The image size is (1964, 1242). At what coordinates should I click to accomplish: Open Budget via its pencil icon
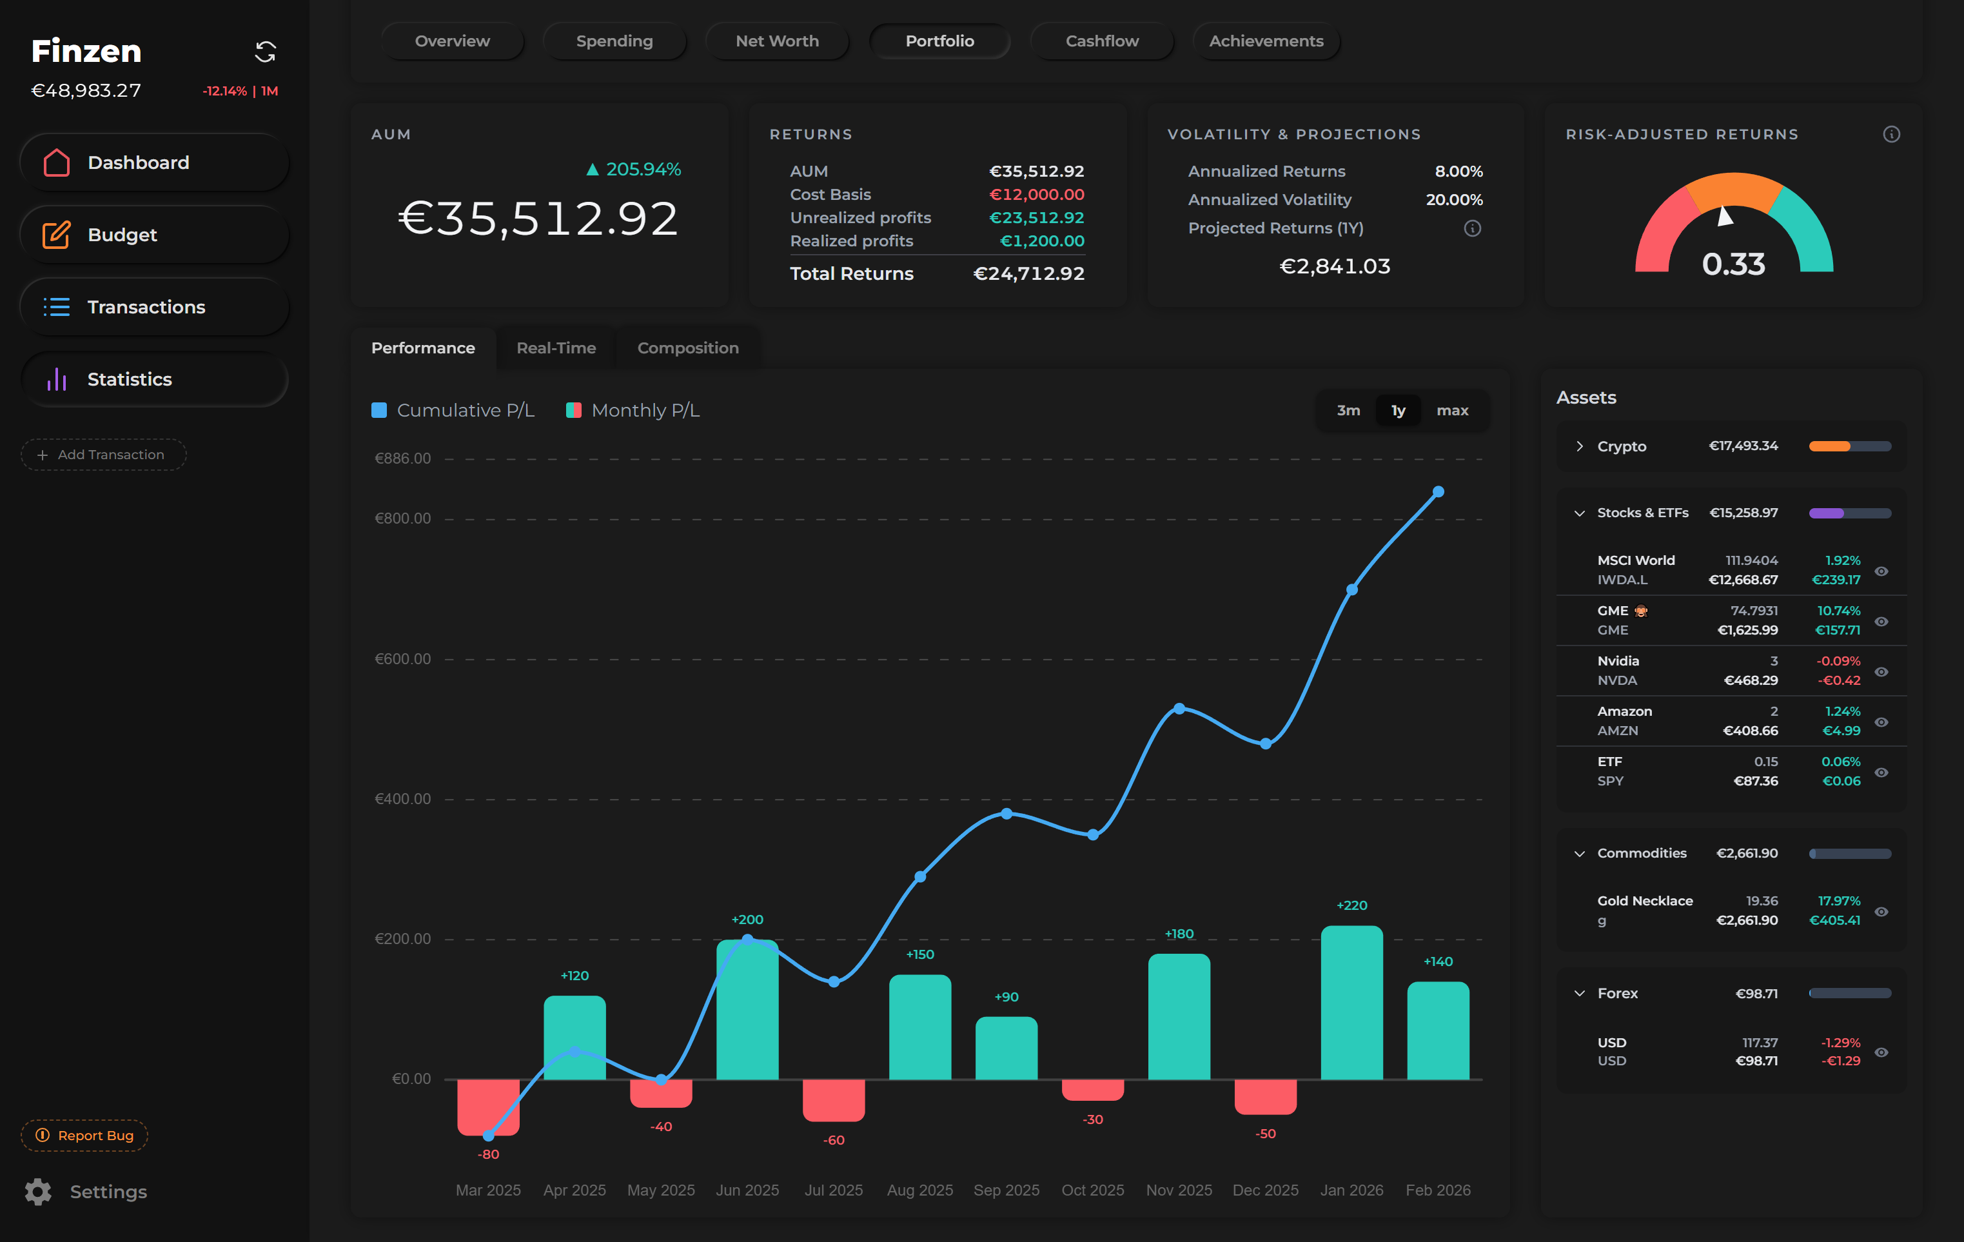(55, 235)
